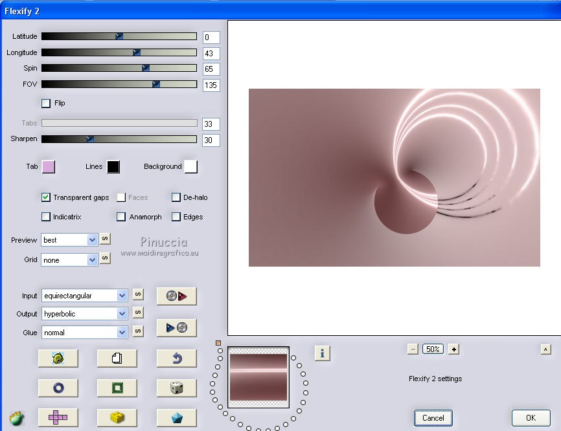Click the orange square marker above dial
561x431 pixels.
[218, 343]
